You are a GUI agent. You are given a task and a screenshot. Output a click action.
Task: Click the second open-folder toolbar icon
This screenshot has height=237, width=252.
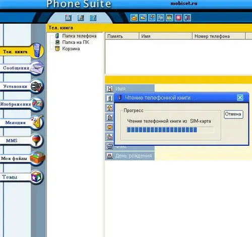143,18
